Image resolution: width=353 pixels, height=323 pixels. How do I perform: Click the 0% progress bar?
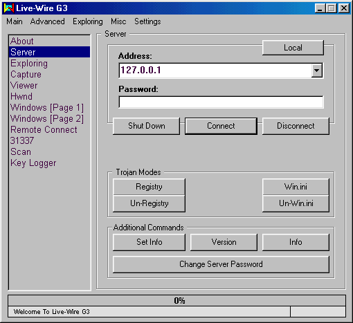[176, 301]
